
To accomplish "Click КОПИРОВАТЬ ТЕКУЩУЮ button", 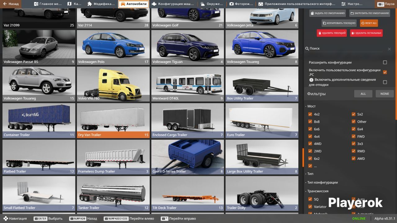I will click(x=339, y=23).
